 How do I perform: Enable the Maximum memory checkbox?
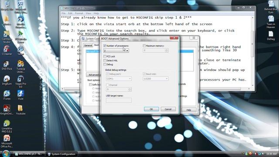(144, 46)
